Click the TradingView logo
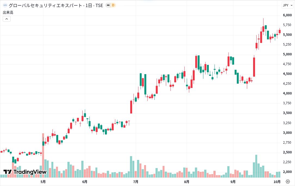This screenshot has width=295, height=186. tap(25, 172)
